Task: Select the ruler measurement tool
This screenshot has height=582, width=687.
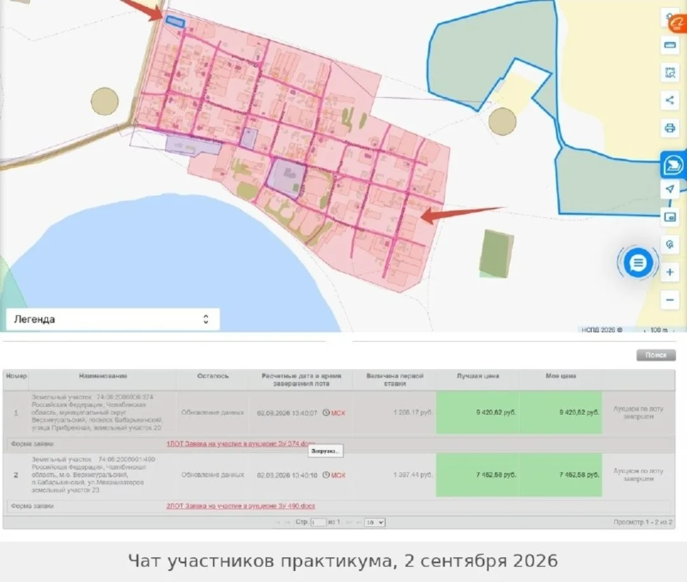Action: click(669, 45)
